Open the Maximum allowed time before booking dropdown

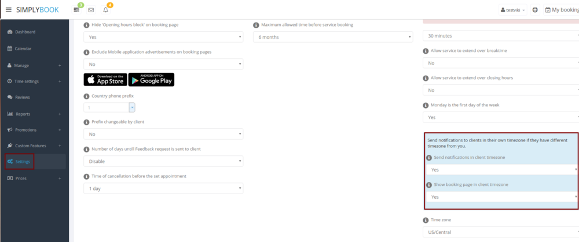pos(333,37)
